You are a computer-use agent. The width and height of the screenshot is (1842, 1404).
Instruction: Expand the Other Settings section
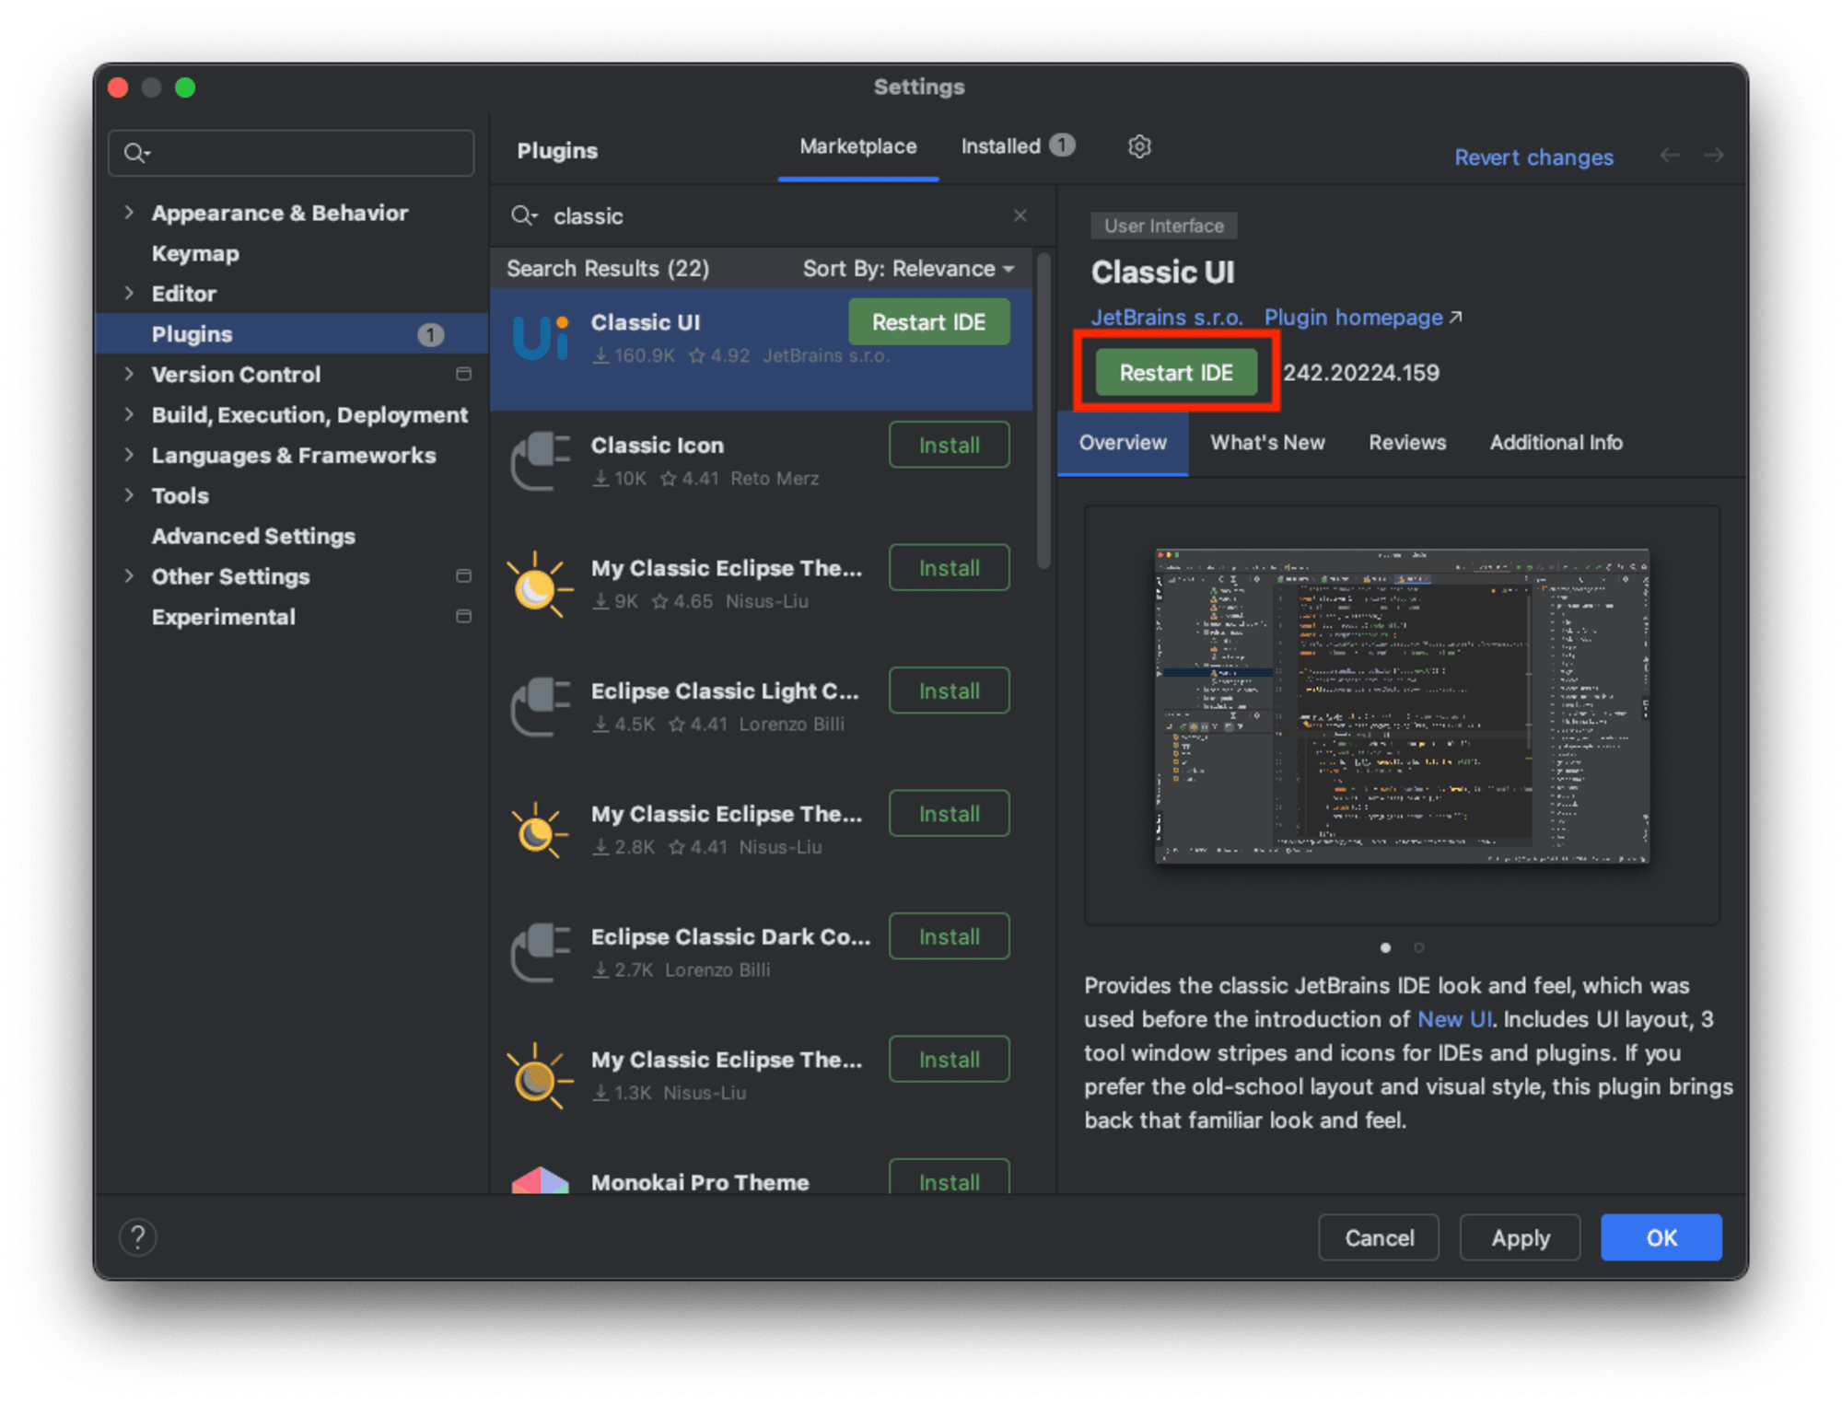129,575
